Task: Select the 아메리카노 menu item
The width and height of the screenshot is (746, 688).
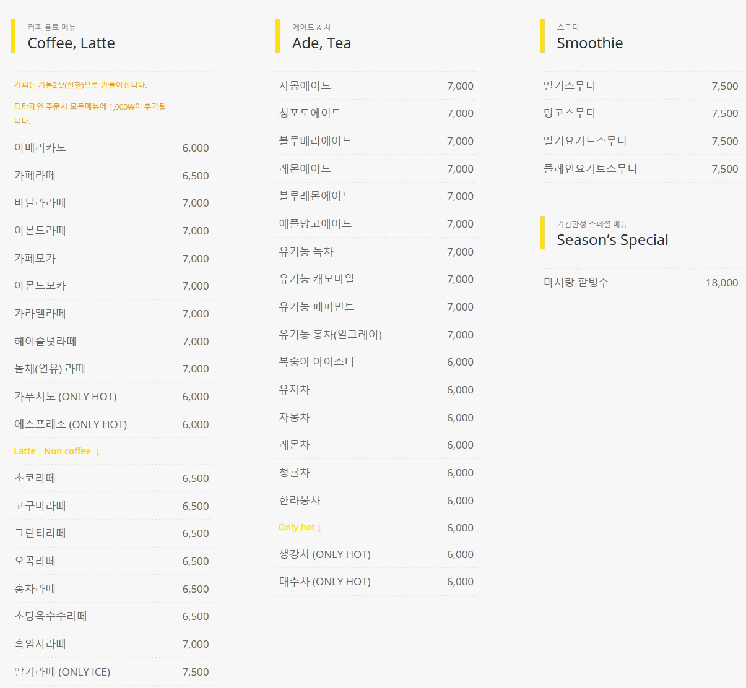Action: (x=40, y=148)
